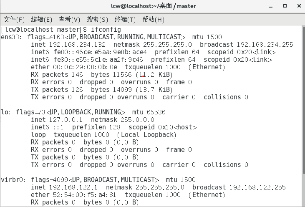This screenshot has width=305, height=207.
Task: Click the ens33 IP address 192.168.234.132
Action: point(77,45)
